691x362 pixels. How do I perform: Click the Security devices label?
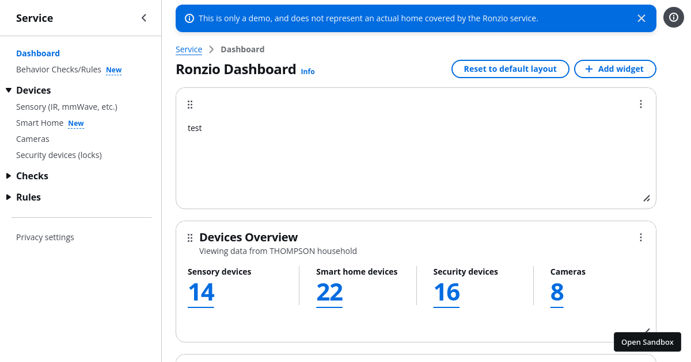tap(465, 272)
